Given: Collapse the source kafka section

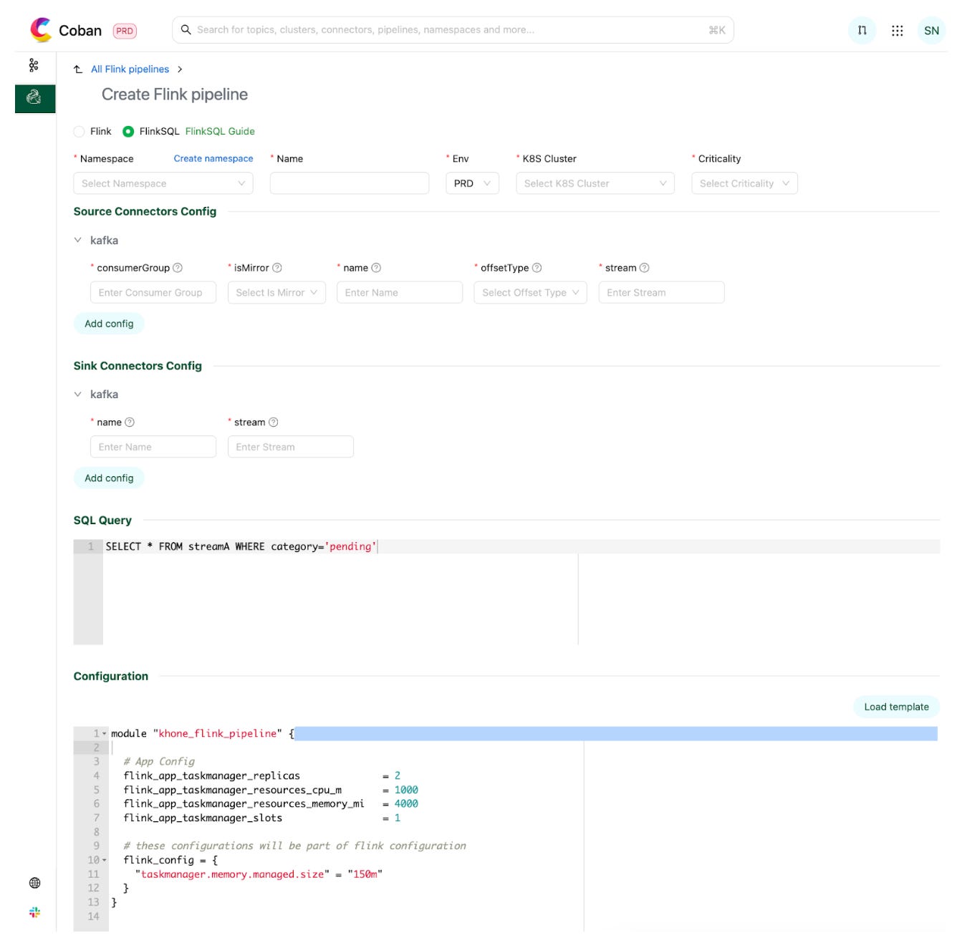Looking at the screenshot, I should (78, 241).
